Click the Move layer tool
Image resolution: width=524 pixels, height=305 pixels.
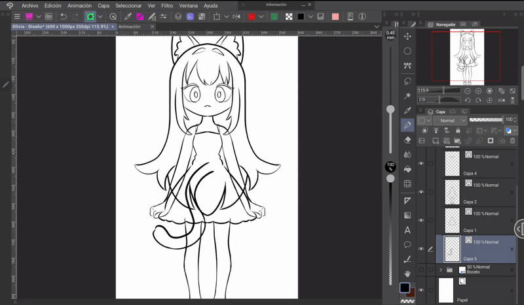(x=407, y=37)
